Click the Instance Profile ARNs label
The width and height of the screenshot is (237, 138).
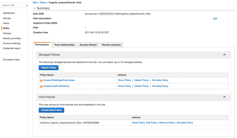pyautogui.click(x=45, y=23)
